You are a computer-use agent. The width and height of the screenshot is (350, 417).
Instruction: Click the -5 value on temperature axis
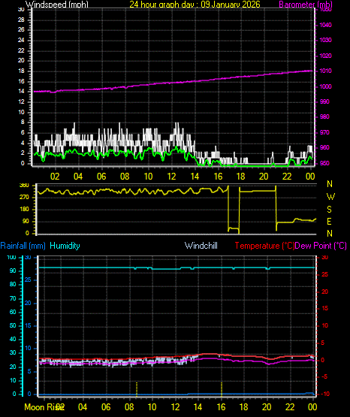pyautogui.click(x=324, y=377)
